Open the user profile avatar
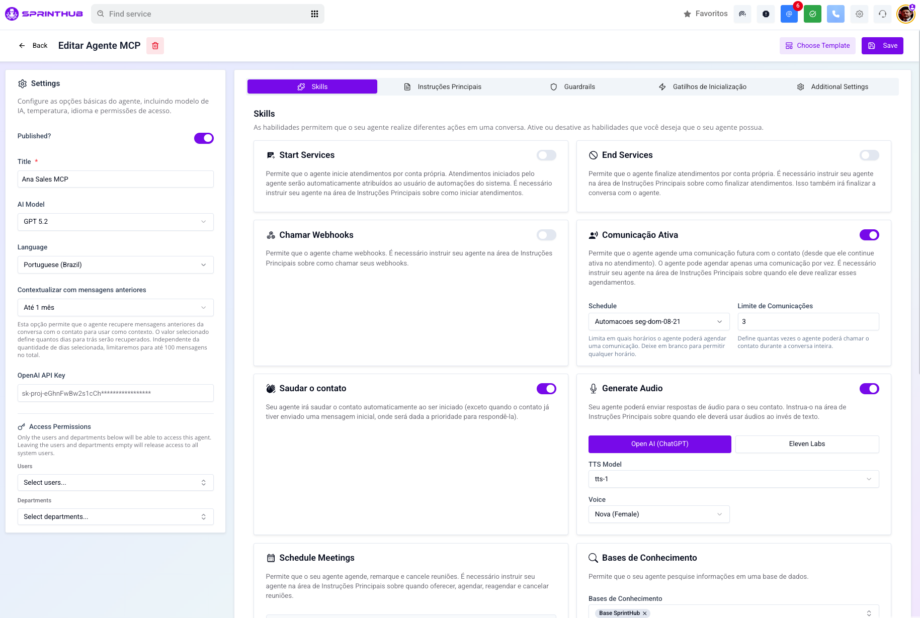 [x=905, y=14]
